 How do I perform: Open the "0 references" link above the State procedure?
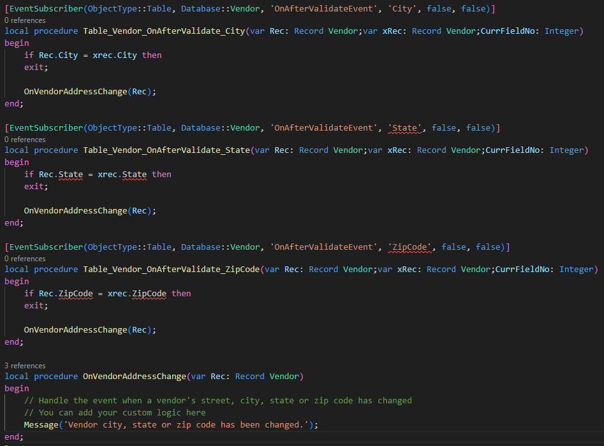coord(25,140)
